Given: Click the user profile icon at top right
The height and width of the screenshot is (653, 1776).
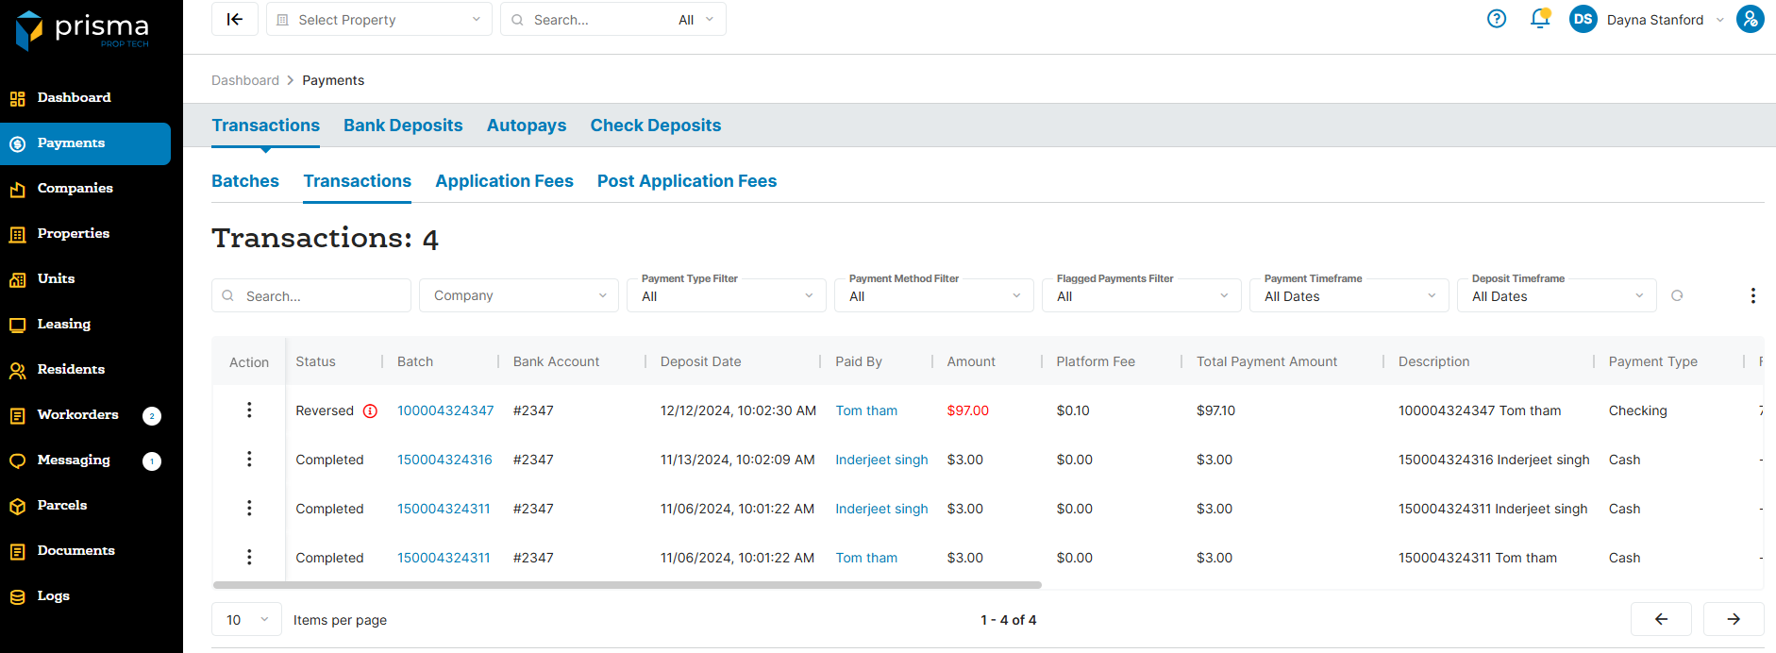Looking at the screenshot, I should (x=1750, y=19).
